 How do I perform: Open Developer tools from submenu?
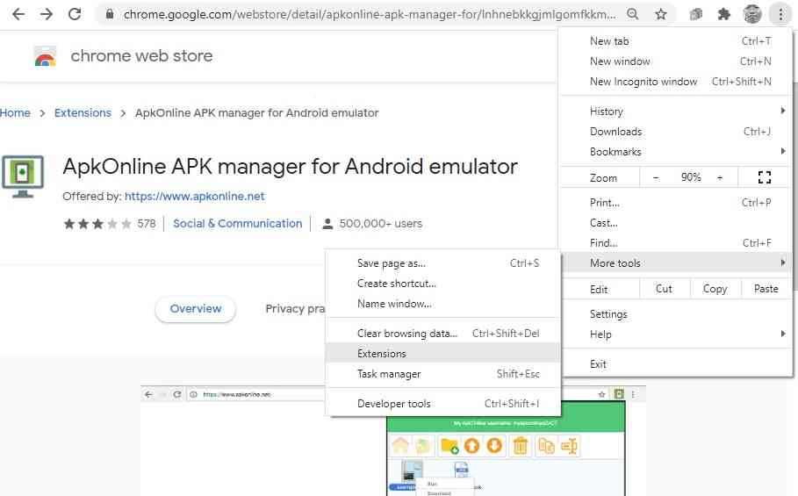click(x=394, y=404)
